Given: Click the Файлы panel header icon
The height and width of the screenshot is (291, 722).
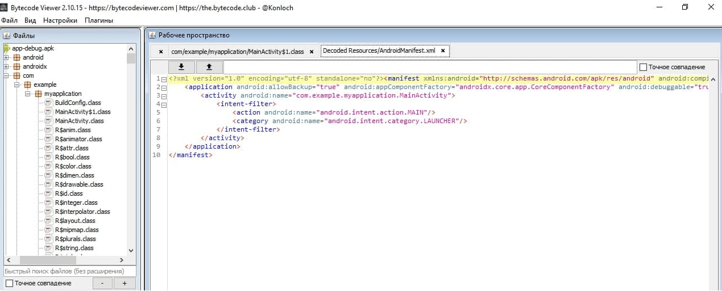Looking at the screenshot, I should point(7,35).
